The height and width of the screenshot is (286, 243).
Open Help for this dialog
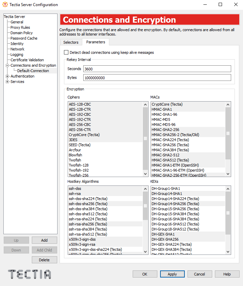click(x=227, y=274)
